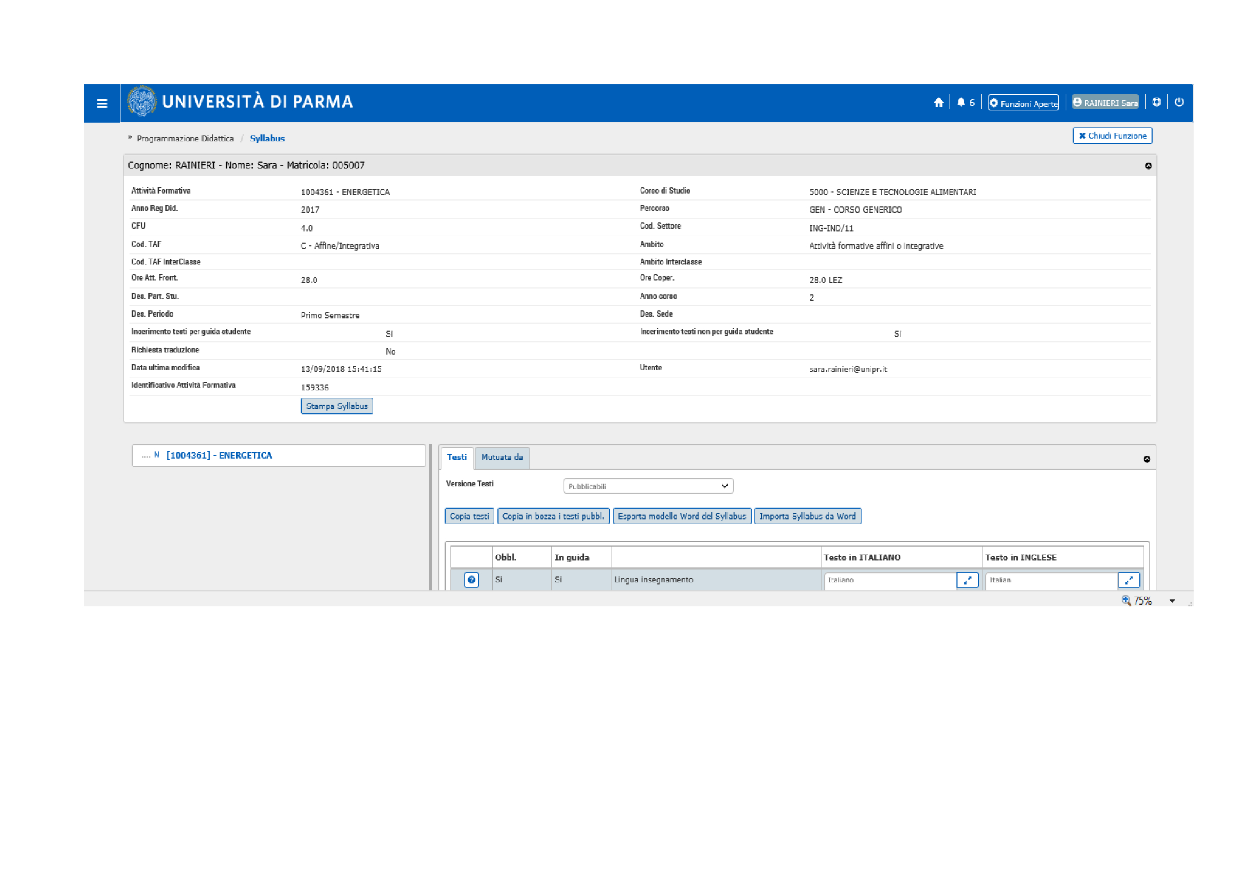
Task: Open notifications bell with 6 alerts
Action: pos(966,102)
